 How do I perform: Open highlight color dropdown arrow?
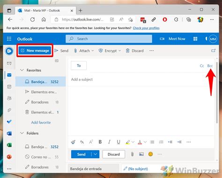(133, 142)
